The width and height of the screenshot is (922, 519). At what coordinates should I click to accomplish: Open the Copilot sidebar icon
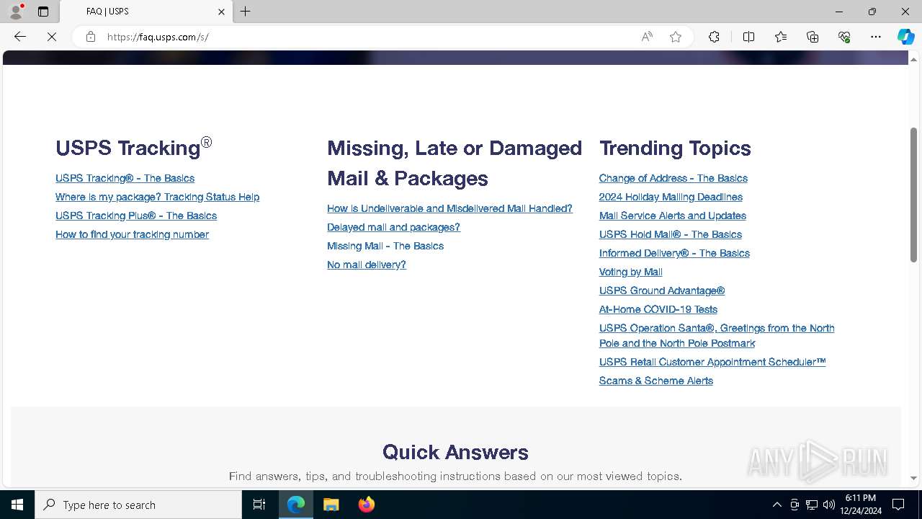(905, 37)
